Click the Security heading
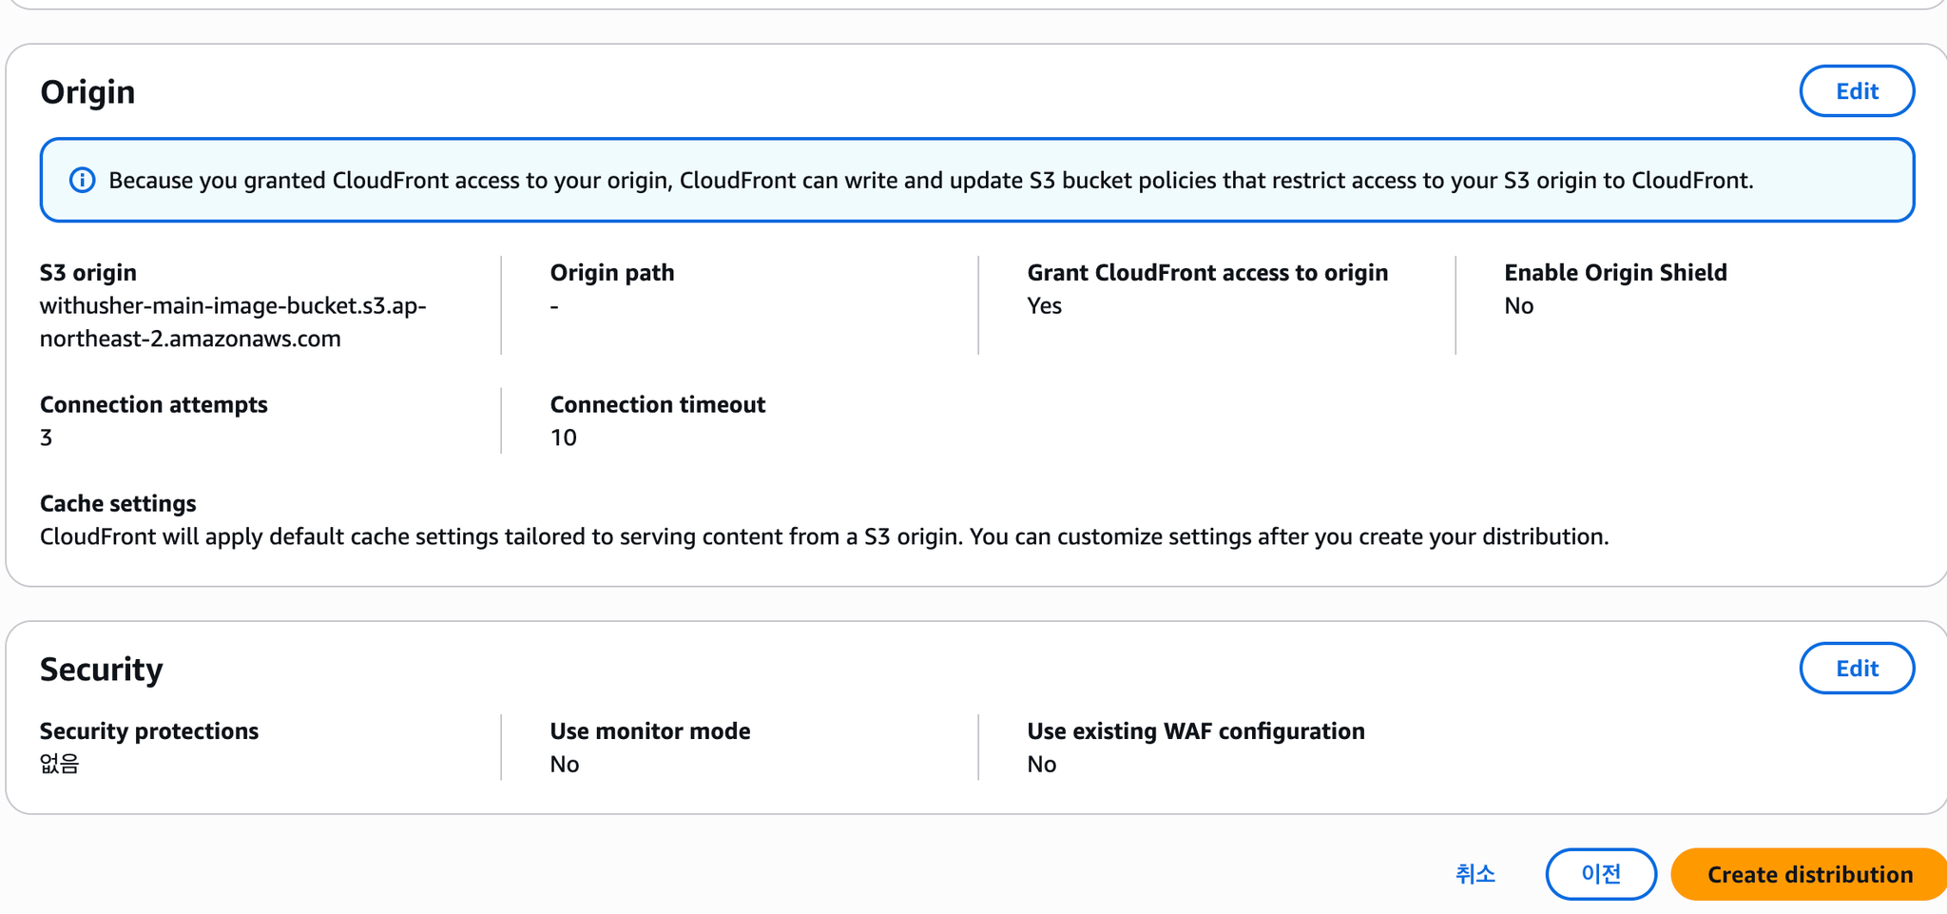Image resolution: width=1947 pixels, height=914 pixels. pos(102,670)
